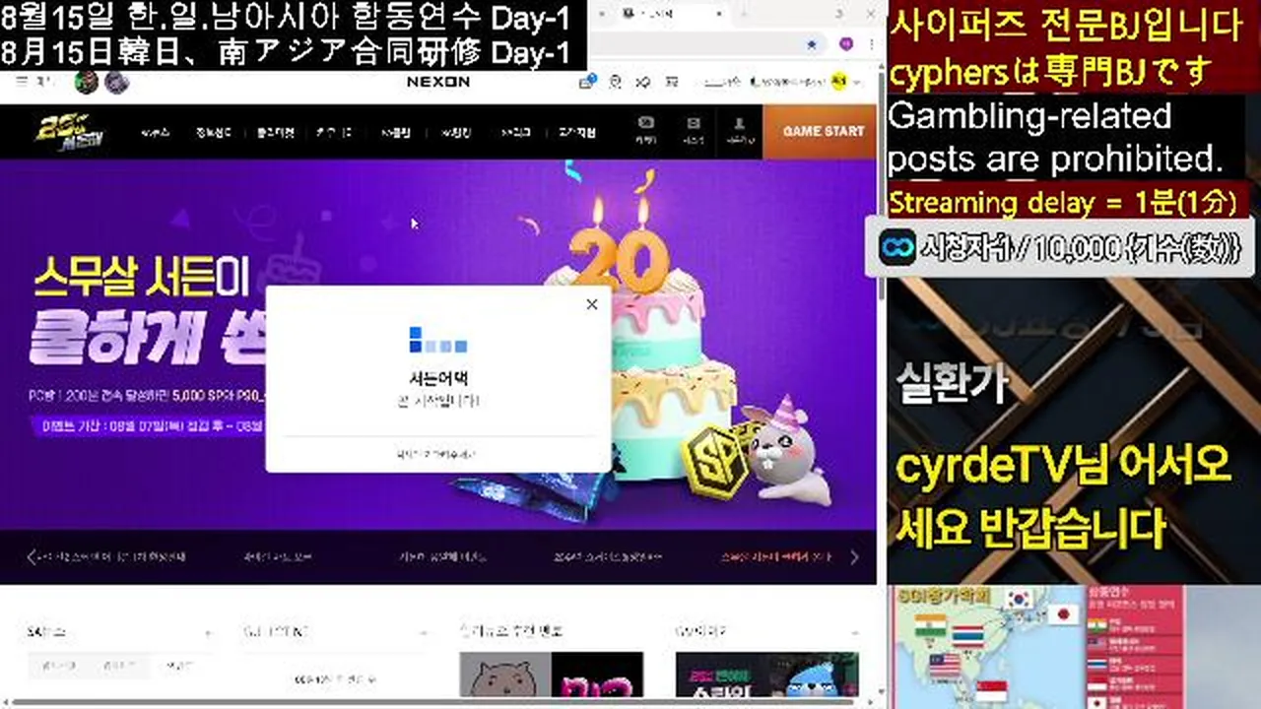This screenshot has height=709, width=1261.
Task: Open the first game navigation menu item
Action: coord(155,132)
